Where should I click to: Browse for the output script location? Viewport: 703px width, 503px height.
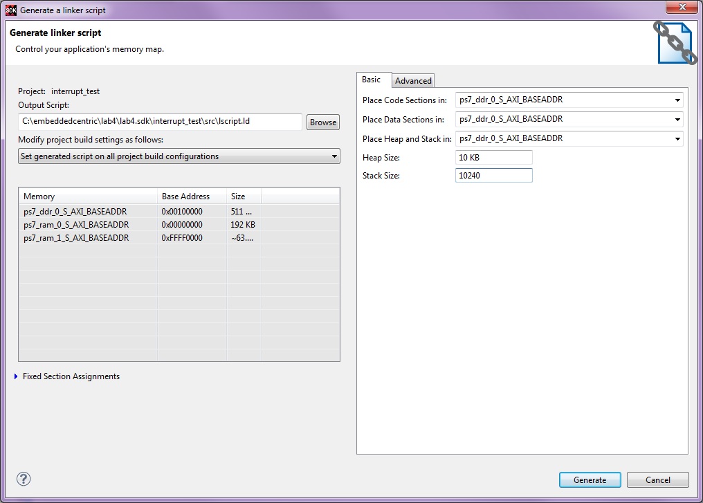coord(322,122)
